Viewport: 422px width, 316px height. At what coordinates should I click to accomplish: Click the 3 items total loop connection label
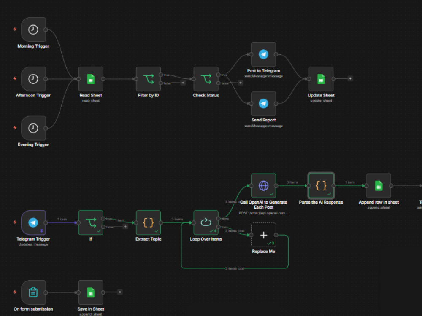pos(235,268)
